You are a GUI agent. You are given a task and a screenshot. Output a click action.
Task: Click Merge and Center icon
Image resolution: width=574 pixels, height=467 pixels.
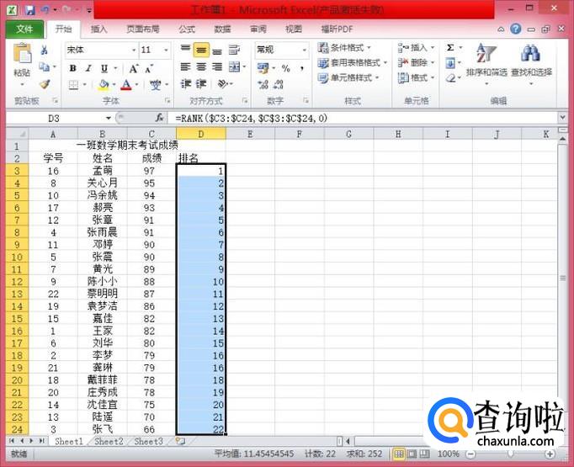point(234,67)
